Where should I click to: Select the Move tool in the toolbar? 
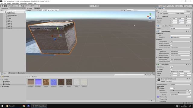click(6, 6)
